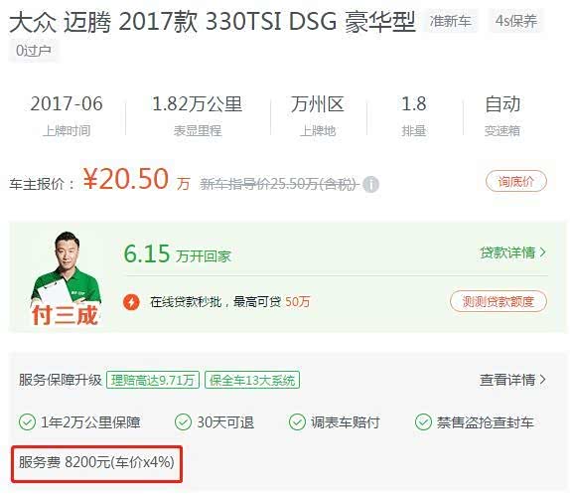
Task: Click checkmark icon beside 1年2万公里保障
Action: pyautogui.click(x=27, y=422)
